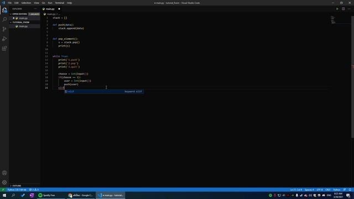The height and width of the screenshot is (199, 354).
Task: Open the editor More Actions ellipsis
Action: pyautogui.click(x=349, y=9)
